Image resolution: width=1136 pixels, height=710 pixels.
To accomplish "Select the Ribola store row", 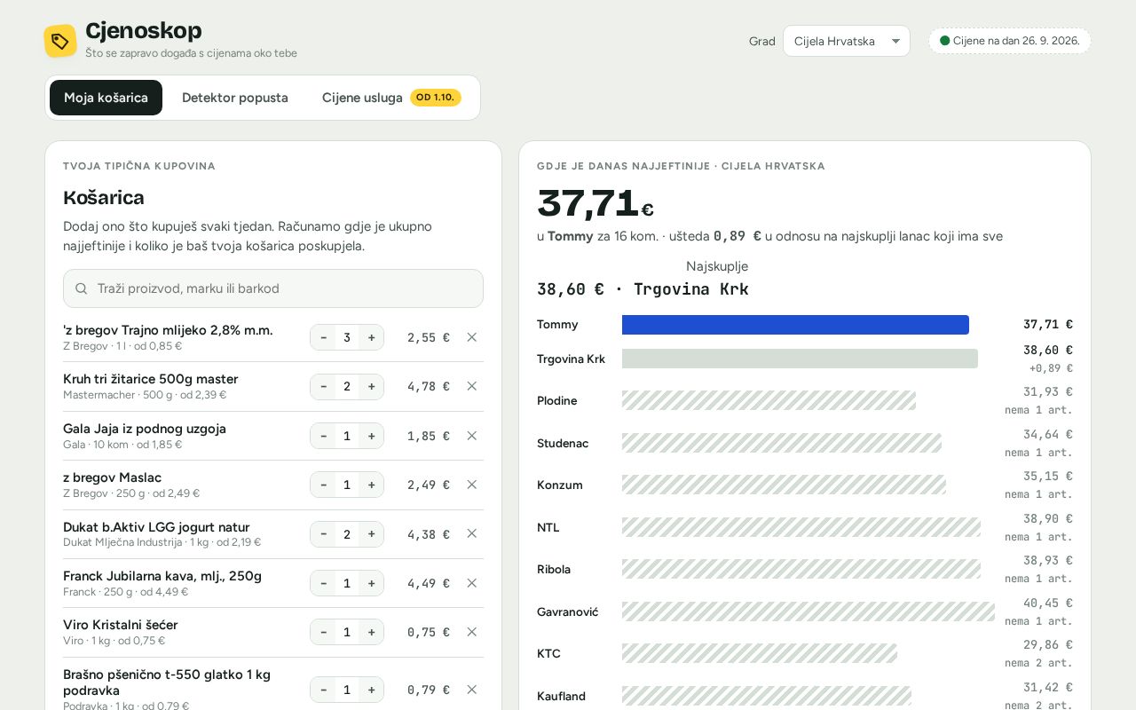I will click(805, 570).
